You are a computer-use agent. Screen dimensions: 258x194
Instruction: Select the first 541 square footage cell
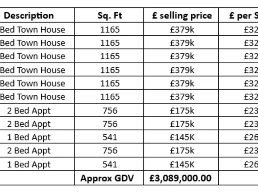pos(110,137)
